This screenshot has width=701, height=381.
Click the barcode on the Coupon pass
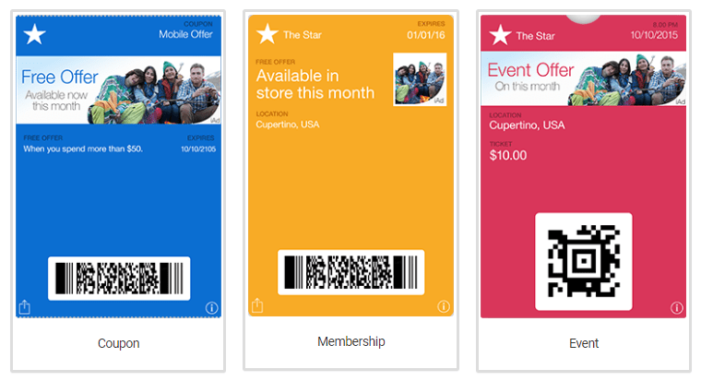coord(119,279)
